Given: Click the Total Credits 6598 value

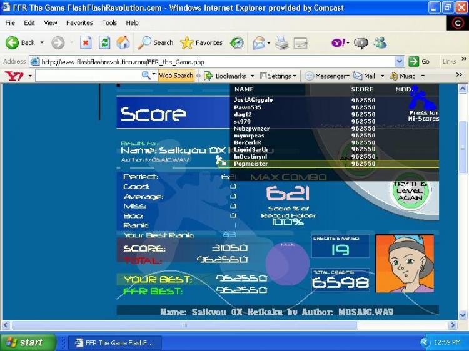Looking at the screenshot, I should tap(340, 282).
